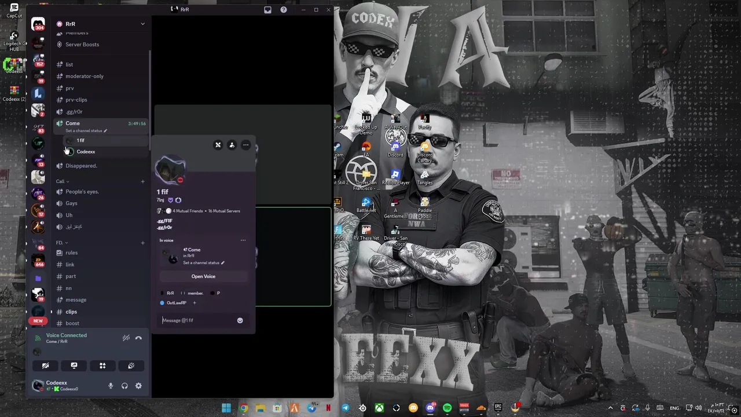Click Open Voice button in profile popup
Screen dimensions: 741x417
tap(203, 276)
